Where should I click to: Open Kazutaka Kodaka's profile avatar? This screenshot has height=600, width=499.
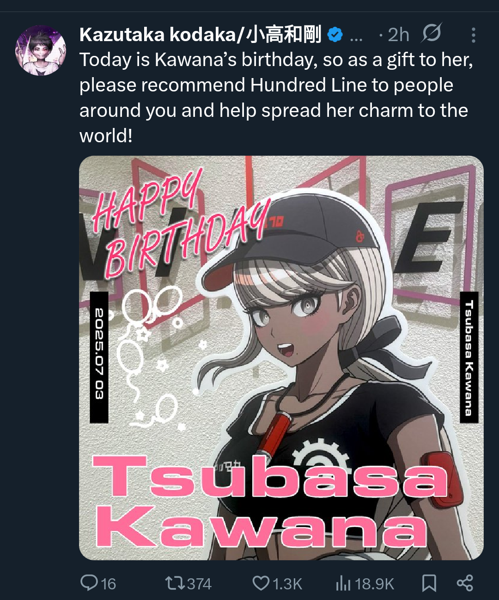pyautogui.click(x=41, y=50)
